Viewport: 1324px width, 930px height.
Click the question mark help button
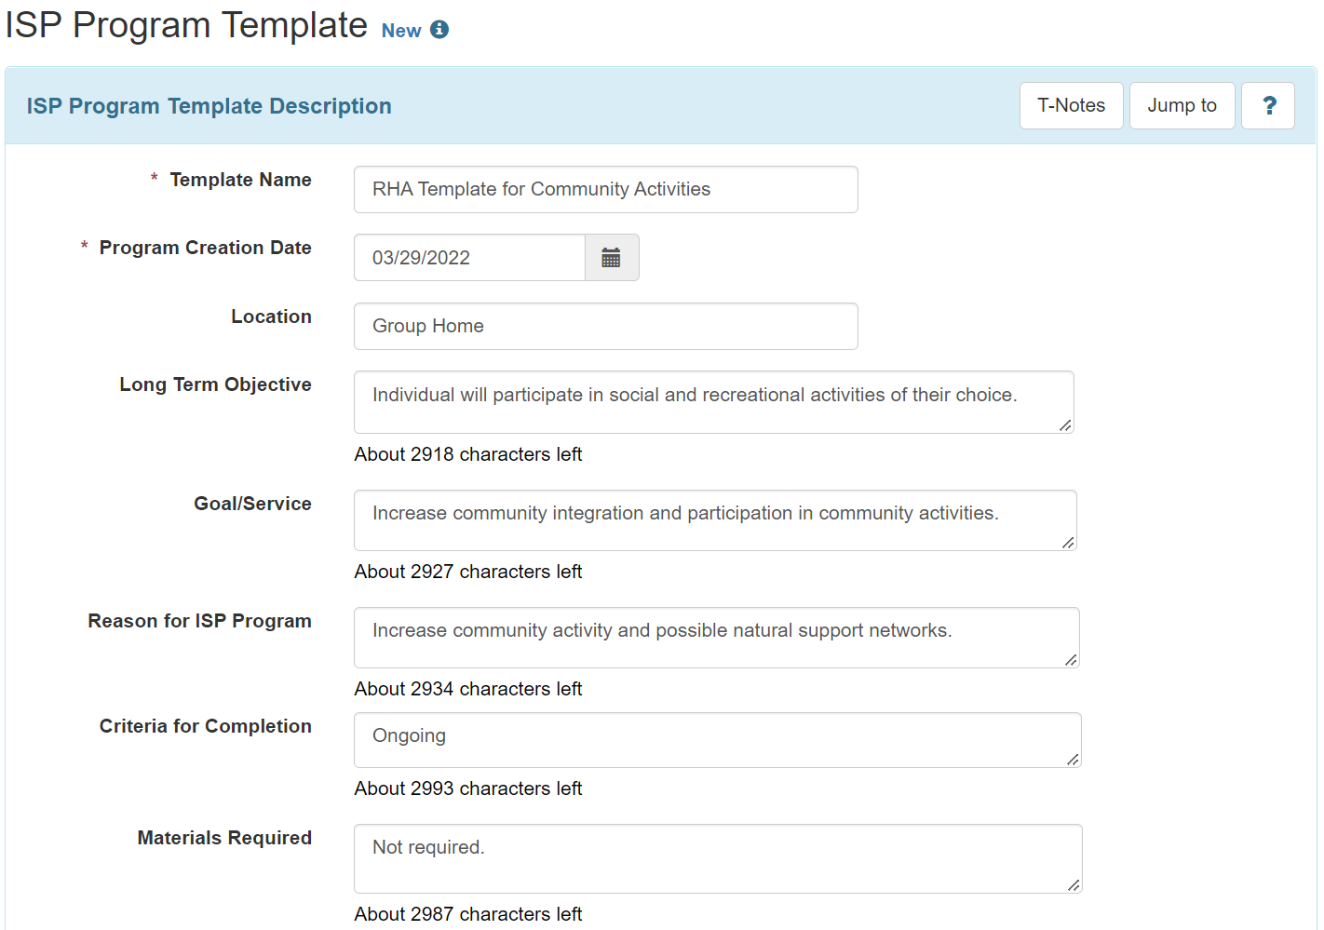1268,106
